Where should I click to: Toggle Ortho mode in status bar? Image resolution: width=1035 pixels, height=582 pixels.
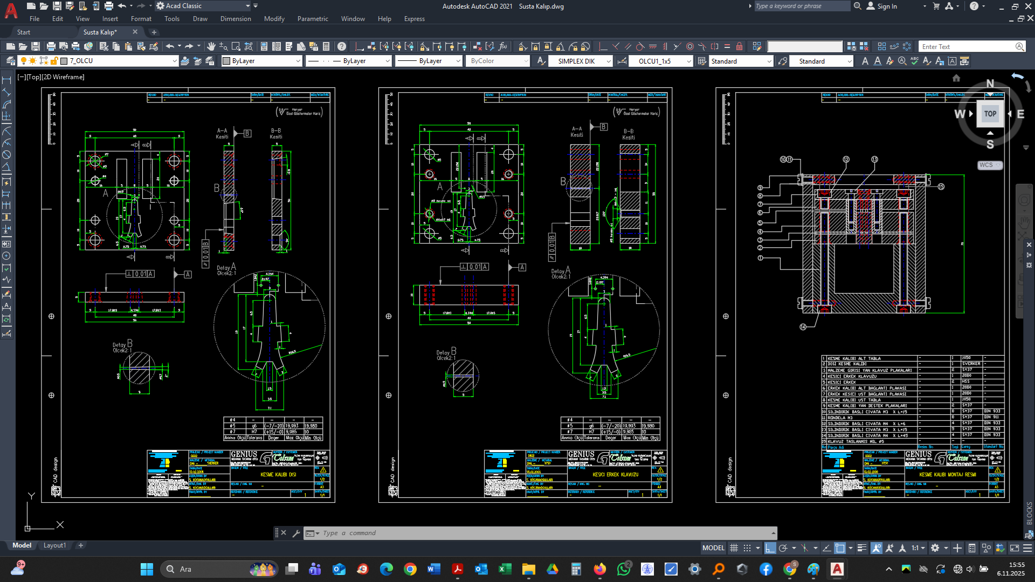[770, 548]
